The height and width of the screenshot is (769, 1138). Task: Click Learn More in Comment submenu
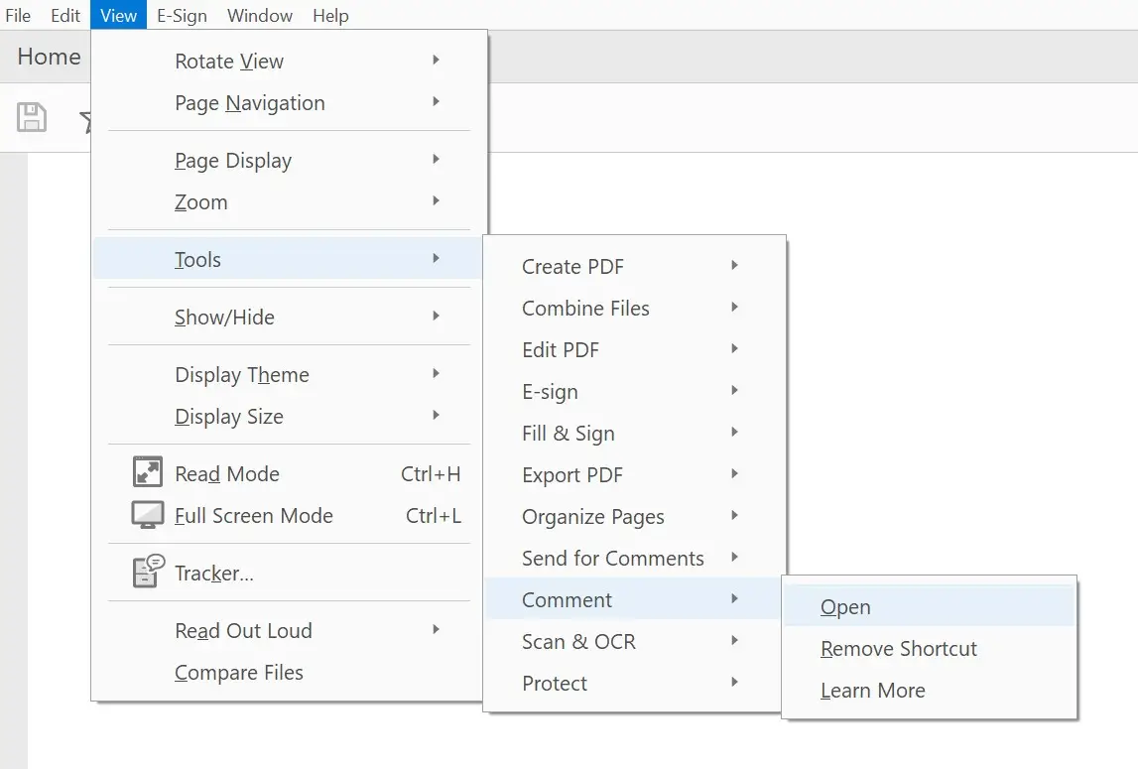[873, 691]
